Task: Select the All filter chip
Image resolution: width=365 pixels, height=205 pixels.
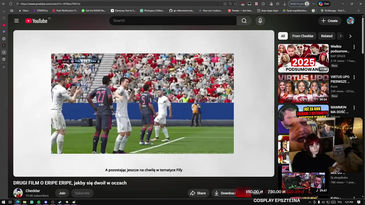Action: point(283,36)
